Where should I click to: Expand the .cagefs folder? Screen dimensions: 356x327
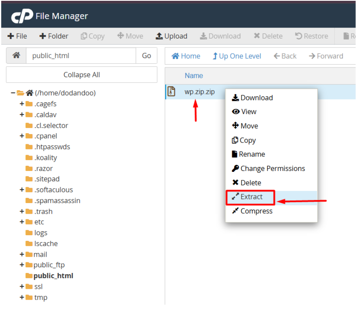tap(22, 104)
